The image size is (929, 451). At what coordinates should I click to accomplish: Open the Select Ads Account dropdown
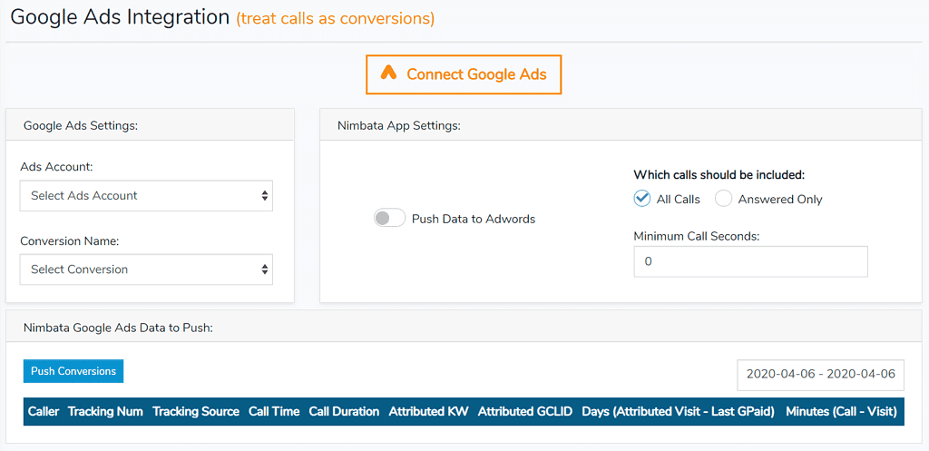coord(145,195)
